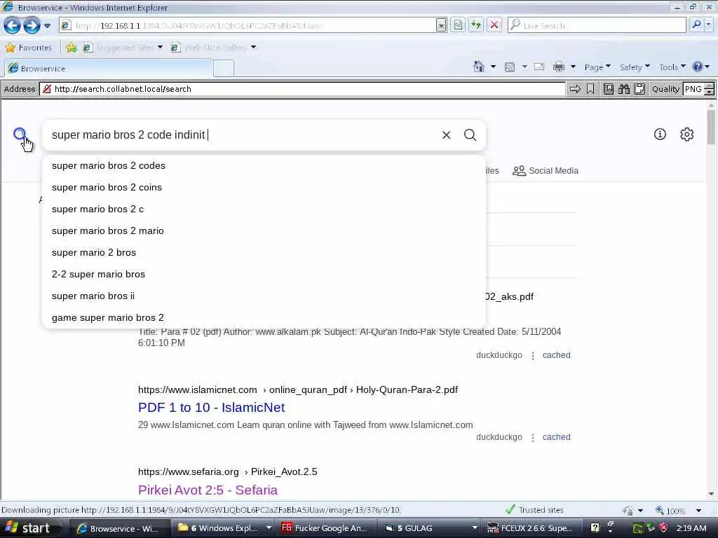Open Fucker Google An... taskbar item

(x=327, y=528)
